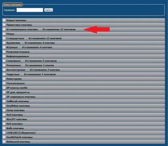The height and width of the screenshot is (146, 168).
Task: Expand the Приватные плагины section icon
Action: coord(4,25)
